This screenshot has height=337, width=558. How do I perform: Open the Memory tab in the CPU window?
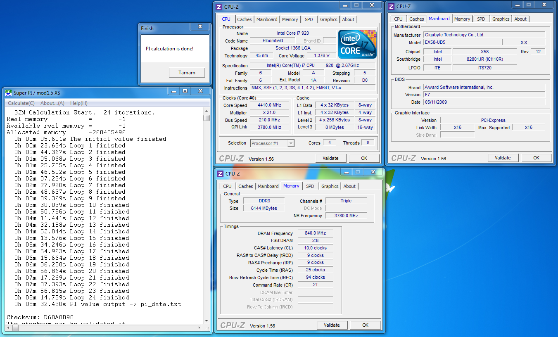click(x=290, y=19)
